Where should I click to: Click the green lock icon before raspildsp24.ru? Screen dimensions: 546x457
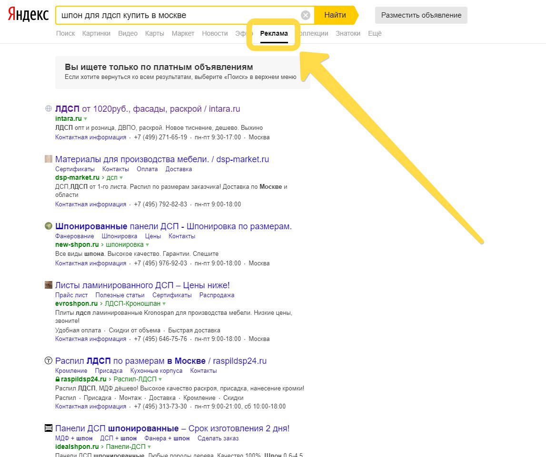(x=58, y=379)
